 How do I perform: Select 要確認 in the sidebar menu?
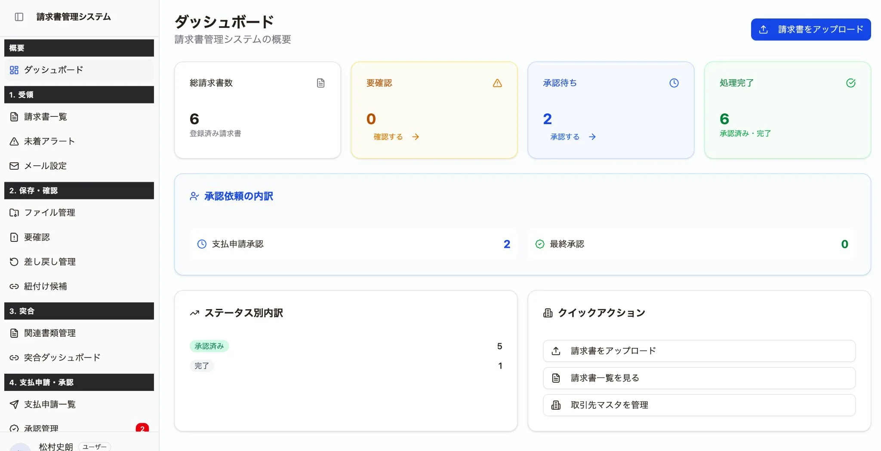[79, 237]
